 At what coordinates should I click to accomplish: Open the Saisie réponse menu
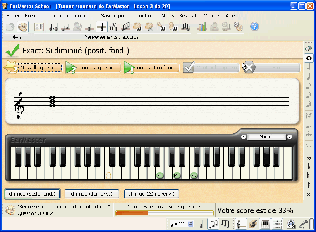click(x=116, y=16)
